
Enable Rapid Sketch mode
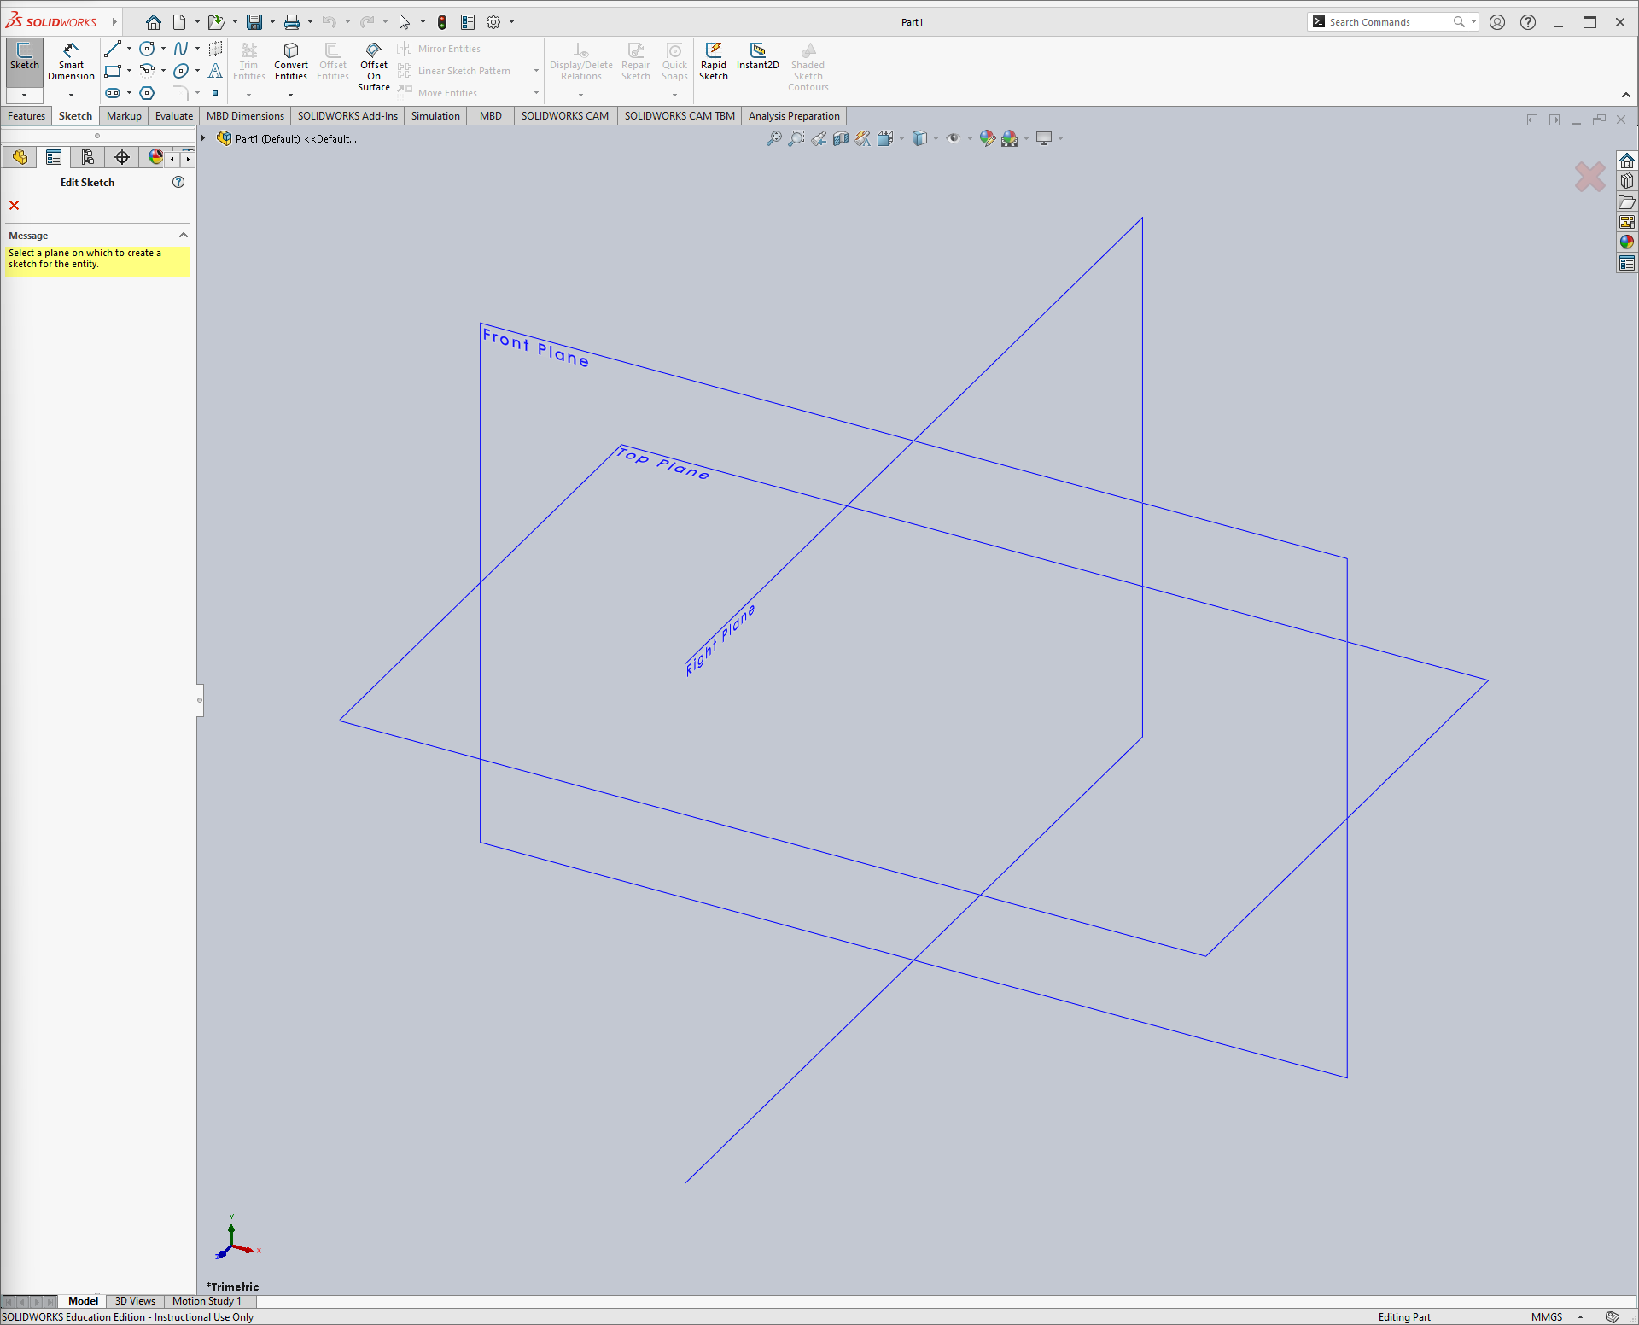[x=713, y=63]
